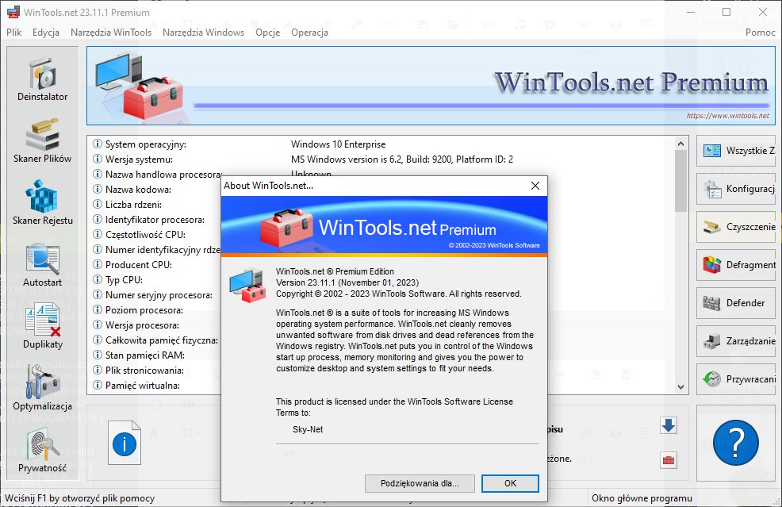Open the Prywatność tool

[x=42, y=451]
